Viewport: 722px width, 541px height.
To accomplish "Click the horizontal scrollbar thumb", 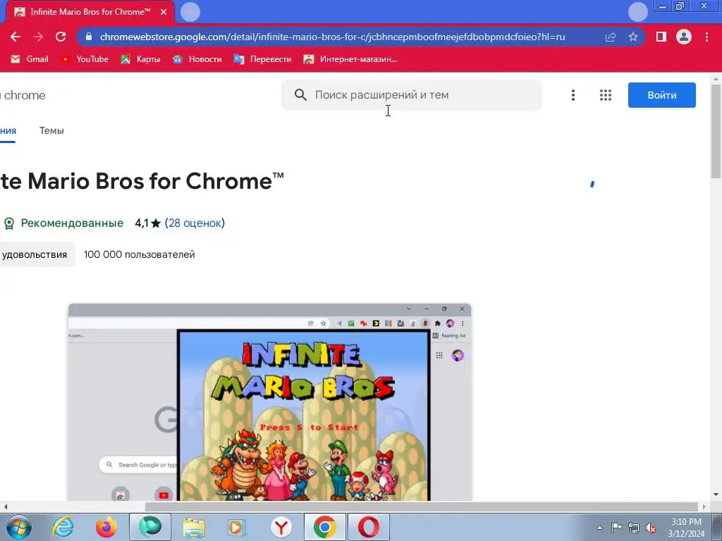I will tap(422, 507).
